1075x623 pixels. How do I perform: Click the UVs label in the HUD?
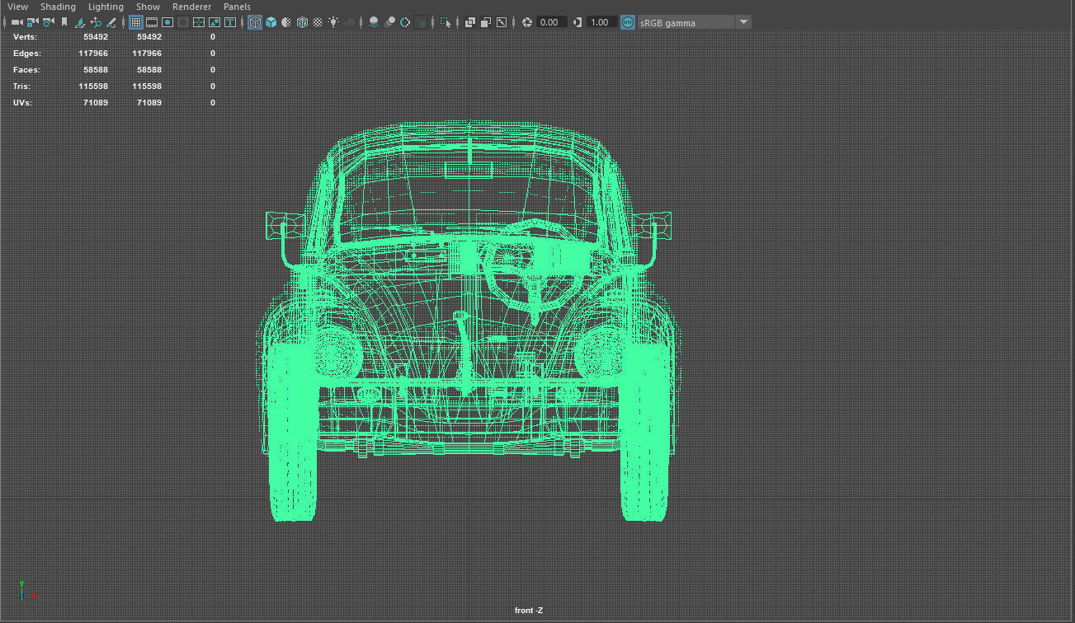point(22,102)
